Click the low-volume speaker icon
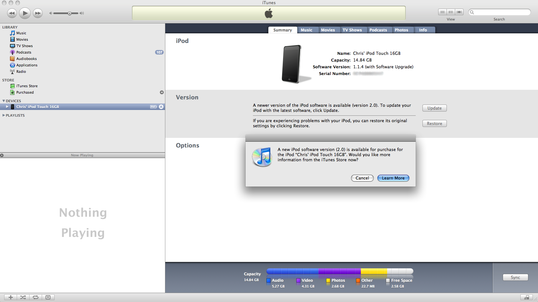The height and width of the screenshot is (302, 538). [50, 13]
